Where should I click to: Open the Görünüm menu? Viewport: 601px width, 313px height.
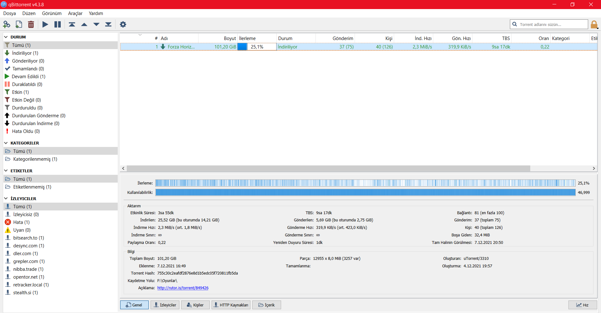(52, 13)
